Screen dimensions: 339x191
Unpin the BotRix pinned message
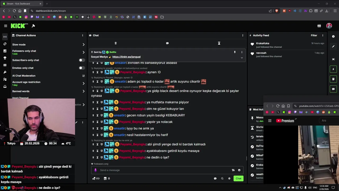[x=235, y=52]
